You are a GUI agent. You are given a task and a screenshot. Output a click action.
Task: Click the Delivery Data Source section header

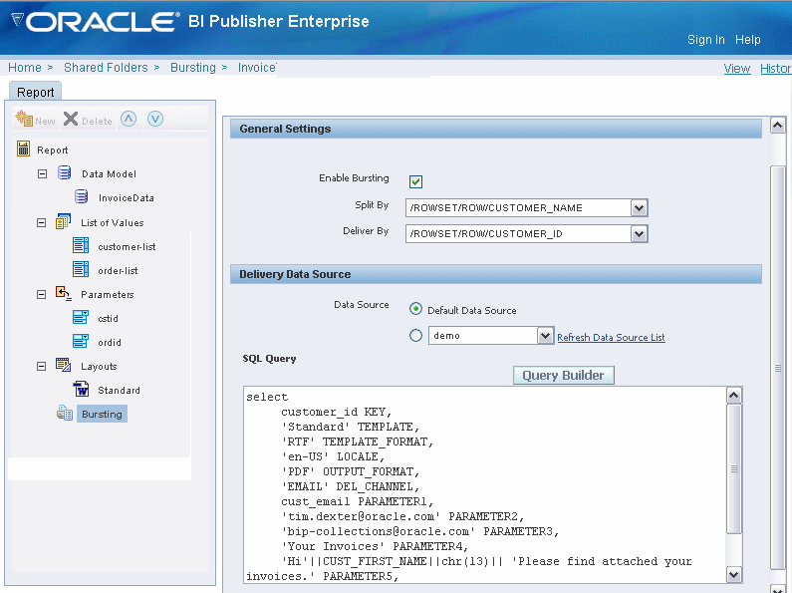[495, 274]
